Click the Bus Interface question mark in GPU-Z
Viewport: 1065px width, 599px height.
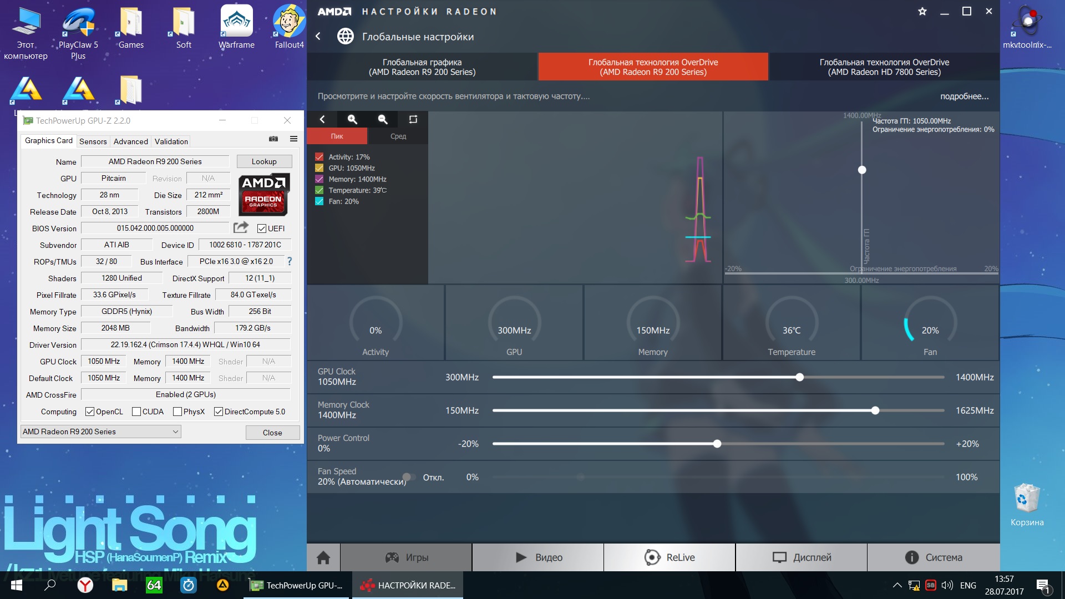point(289,261)
